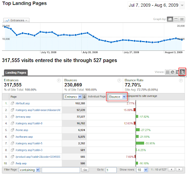Open help icon for Entrances
The width and height of the screenshot is (187, 175).
[58, 80]
